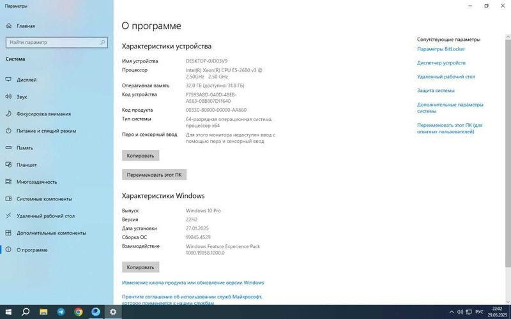This screenshot has height=319, width=511.
Task: Click Копировать under device specifications
Action: pyautogui.click(x=141, y=156)
